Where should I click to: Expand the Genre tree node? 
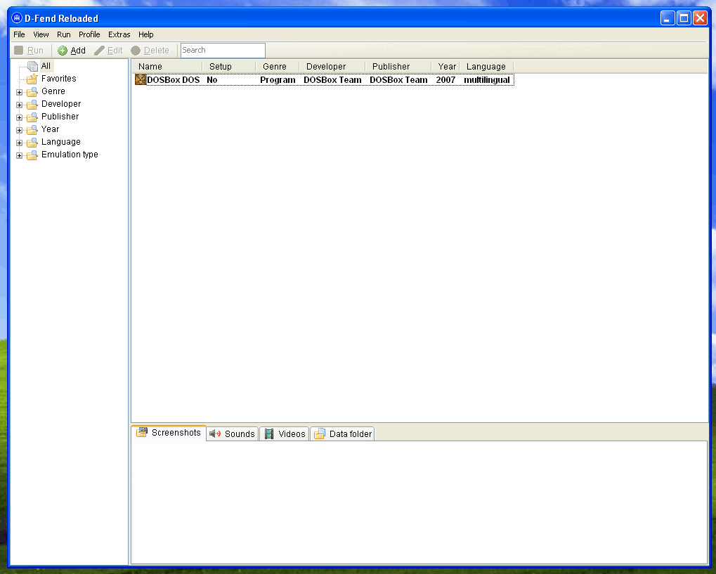pos(19,92)
